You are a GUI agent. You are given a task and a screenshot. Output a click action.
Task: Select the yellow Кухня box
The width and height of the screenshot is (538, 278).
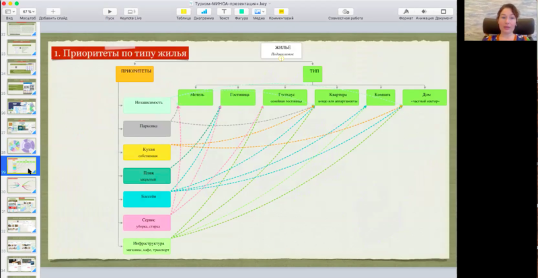147,152
